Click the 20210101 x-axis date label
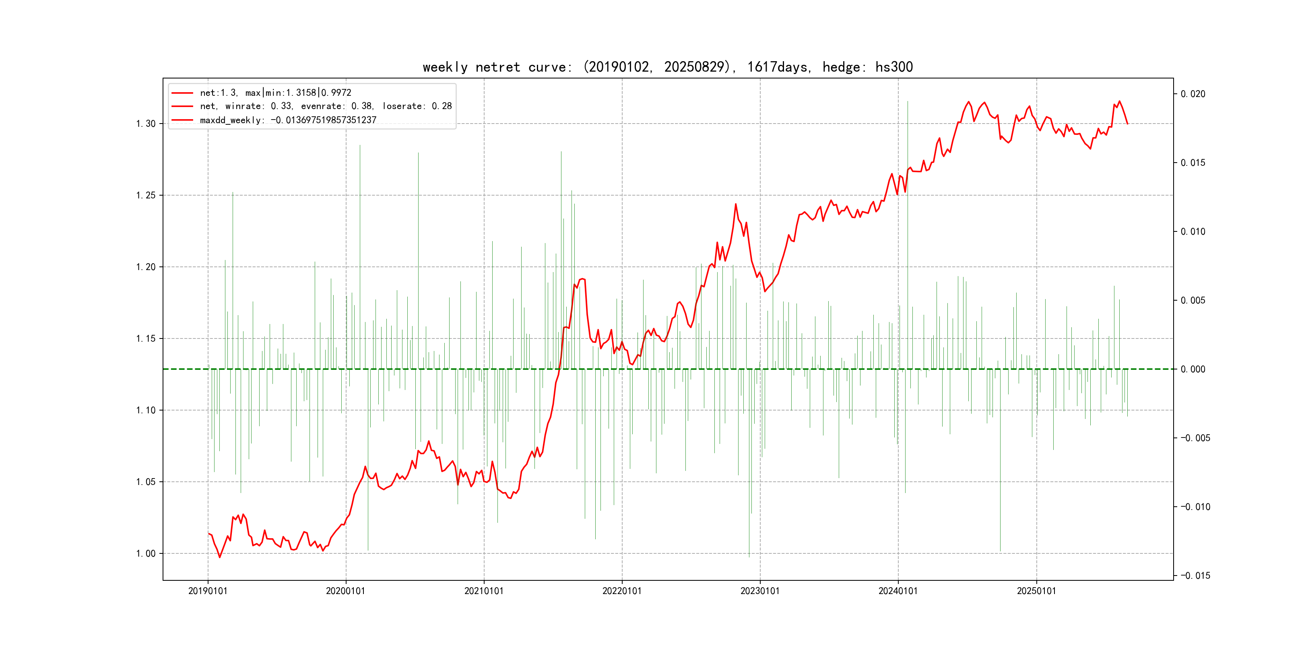Image resolution: width=1304 pixels, height=652 pixels. coord(484,591)
